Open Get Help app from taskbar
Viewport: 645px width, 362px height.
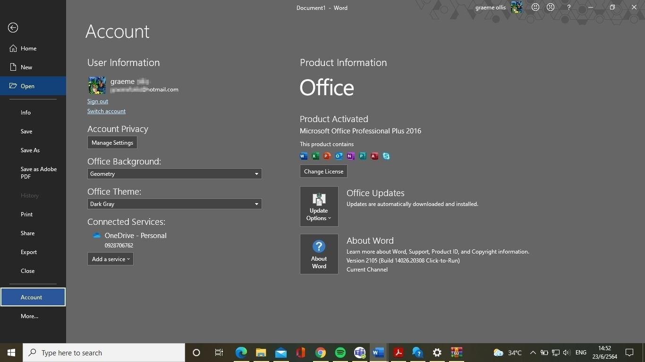tap(418, 353)
